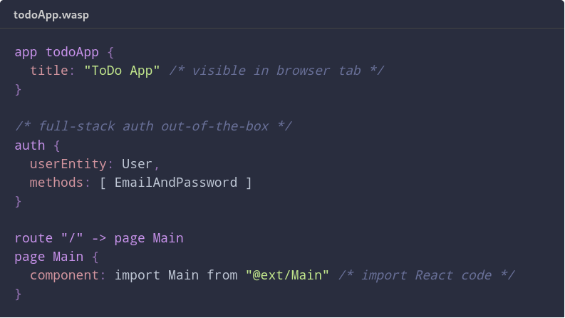Click the "app" keyword on first line
This screenshot has width=565, height=318.
pyautogui.click(x=26, y=52)
